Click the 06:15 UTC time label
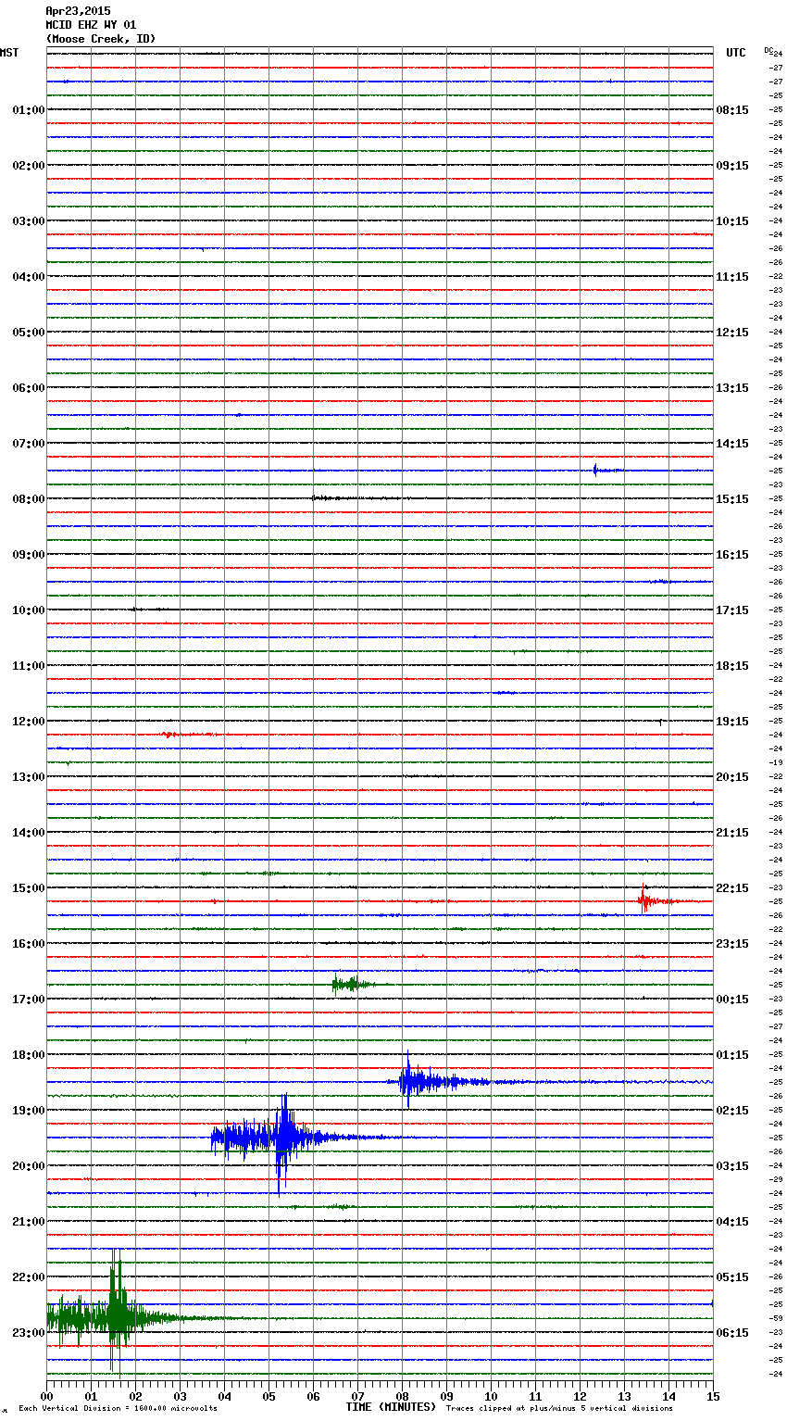The height and width of the screenshot is (1421, 787). tap(732, 1333)
